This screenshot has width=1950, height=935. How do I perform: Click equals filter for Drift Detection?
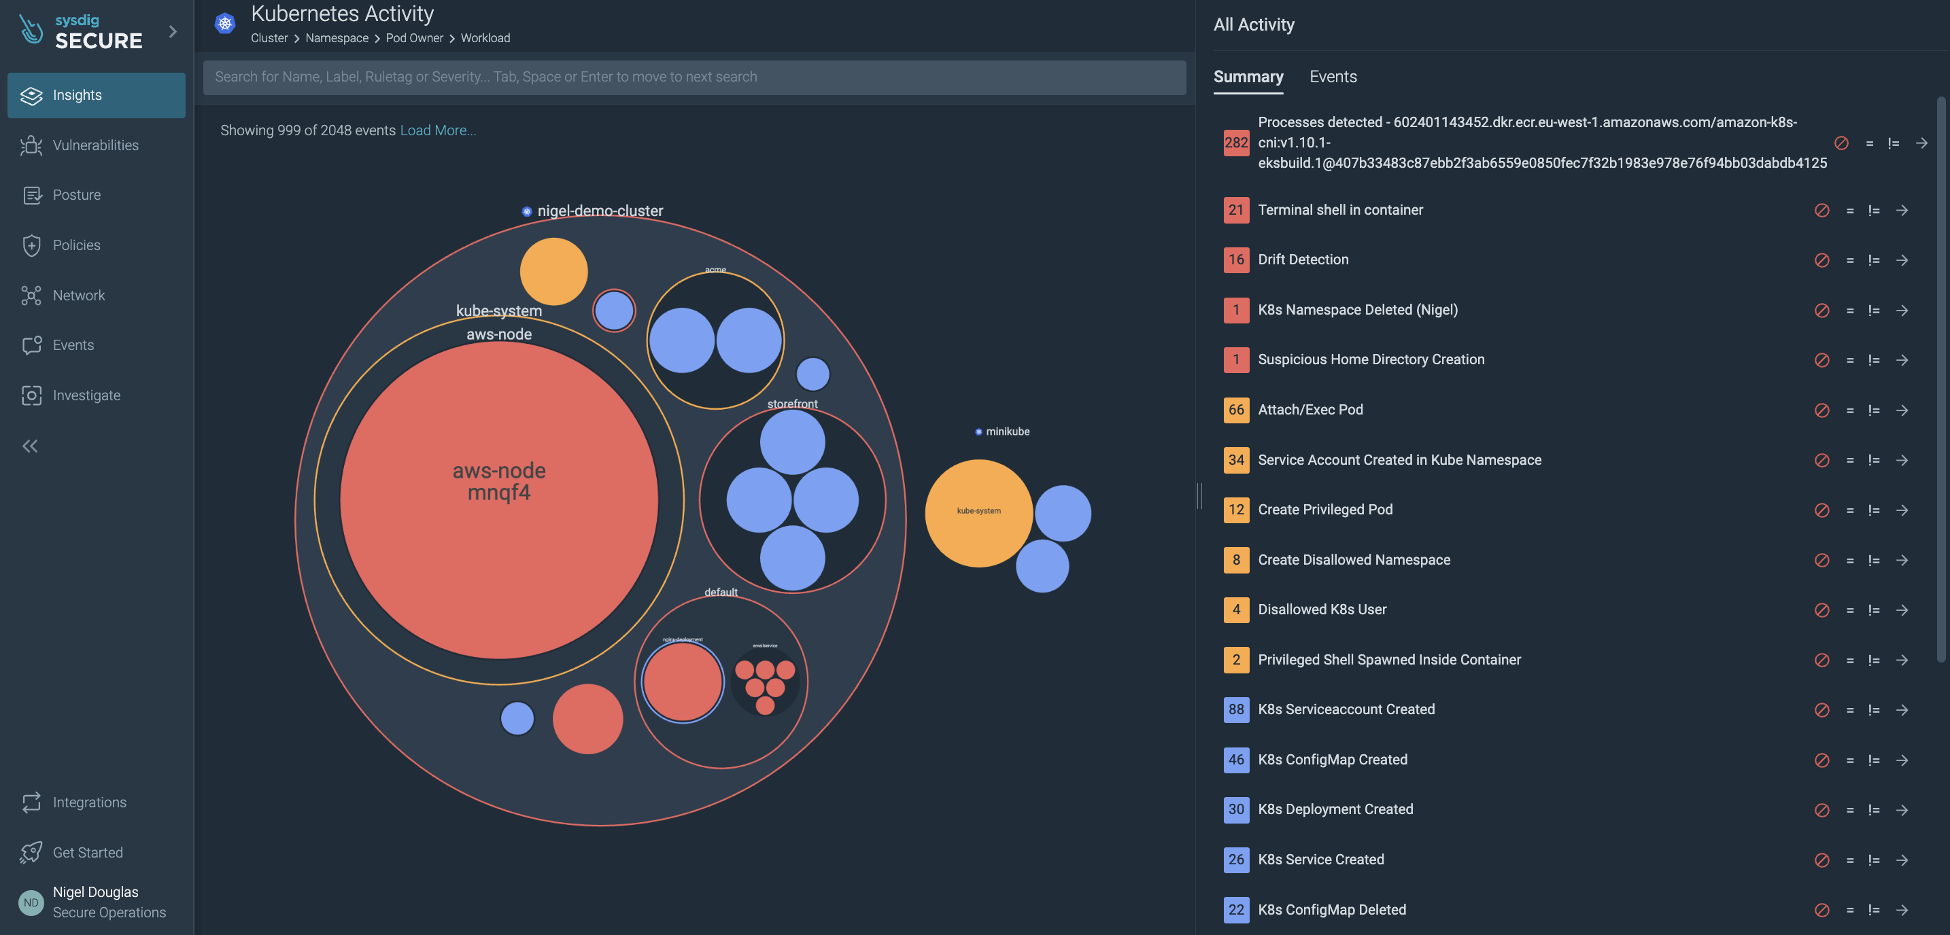1850,260
